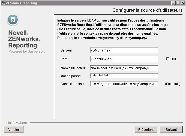186x136 pixels.
Task: Click the Facultatif label text
Action: [x=173, y=84]
